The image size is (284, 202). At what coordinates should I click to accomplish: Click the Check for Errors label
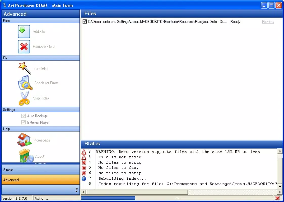46,83
